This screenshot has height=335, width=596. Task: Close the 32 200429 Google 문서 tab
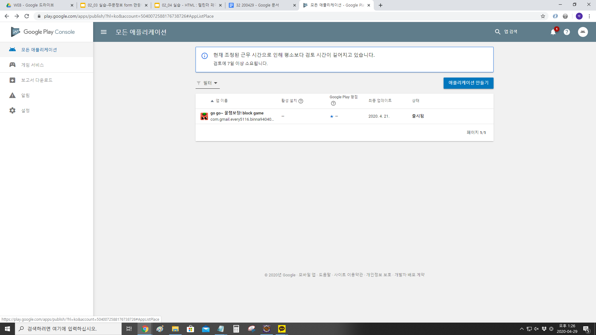click(x=295, y=5)
